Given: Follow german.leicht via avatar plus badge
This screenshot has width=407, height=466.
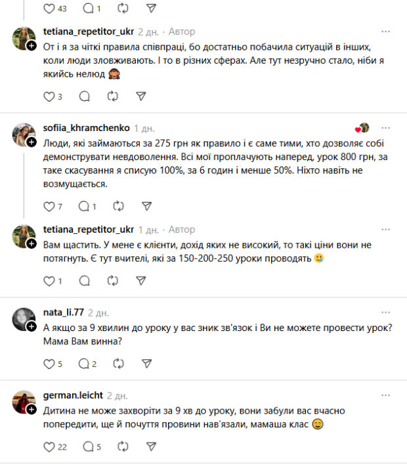Looking at the screenshot, I should pyautogui.click(x=32, y=409).
